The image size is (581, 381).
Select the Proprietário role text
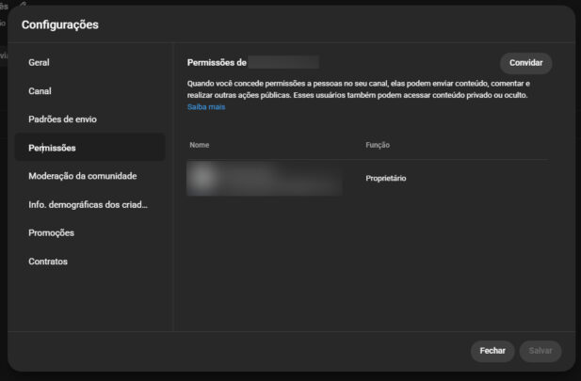(x=386, y=178)
